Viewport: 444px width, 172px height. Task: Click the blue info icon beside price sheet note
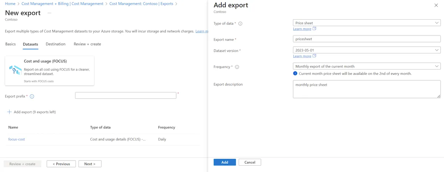(295, 73)
